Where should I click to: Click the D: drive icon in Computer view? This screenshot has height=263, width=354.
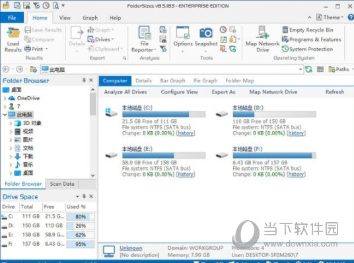pyautogui.click(x=221, y=114)
